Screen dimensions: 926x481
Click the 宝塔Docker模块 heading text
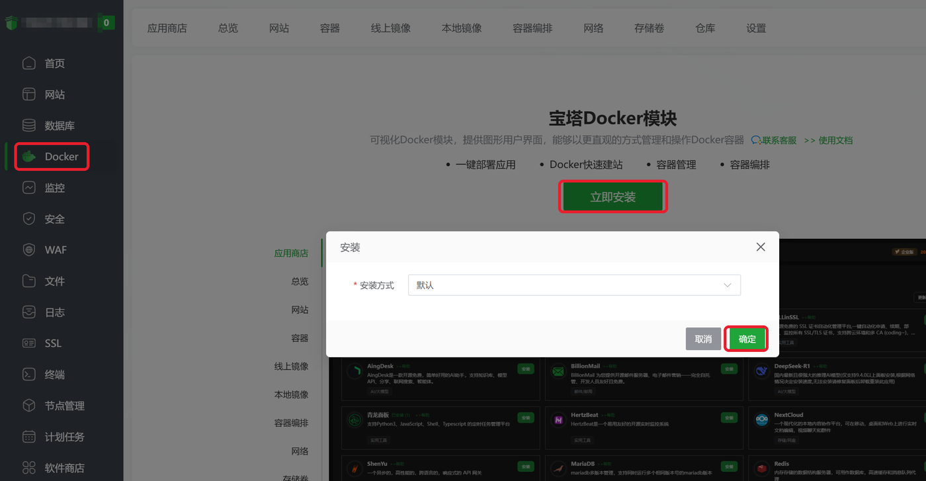click(x=613, y=118)
